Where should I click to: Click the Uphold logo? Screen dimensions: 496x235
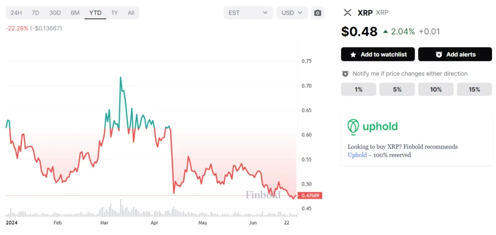click(x=372, y=127)
